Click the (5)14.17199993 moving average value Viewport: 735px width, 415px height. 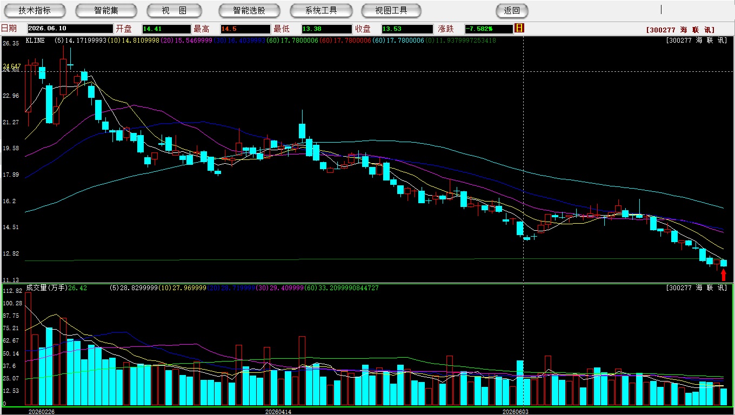(x=81, y=41)
